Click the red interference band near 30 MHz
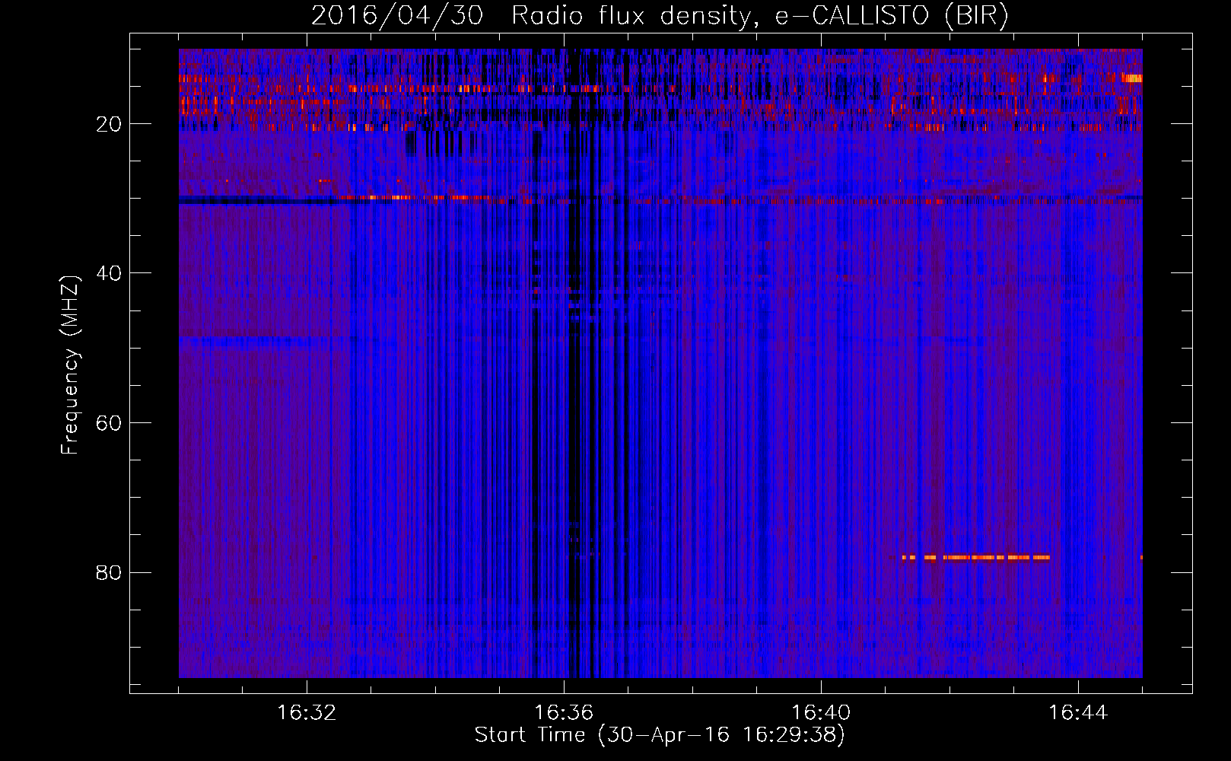 pyautogui.click(x=738, y=200)
